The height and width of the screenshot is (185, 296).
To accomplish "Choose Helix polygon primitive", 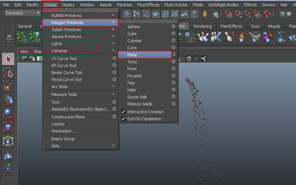I will (x=132, y=90).
